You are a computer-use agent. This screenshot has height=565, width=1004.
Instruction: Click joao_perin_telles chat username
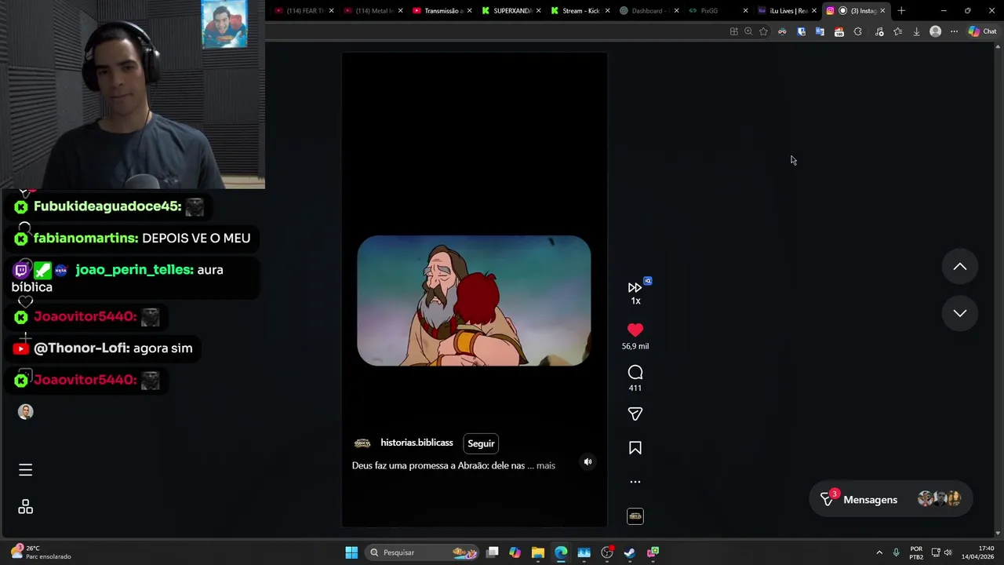pos(134,270)
